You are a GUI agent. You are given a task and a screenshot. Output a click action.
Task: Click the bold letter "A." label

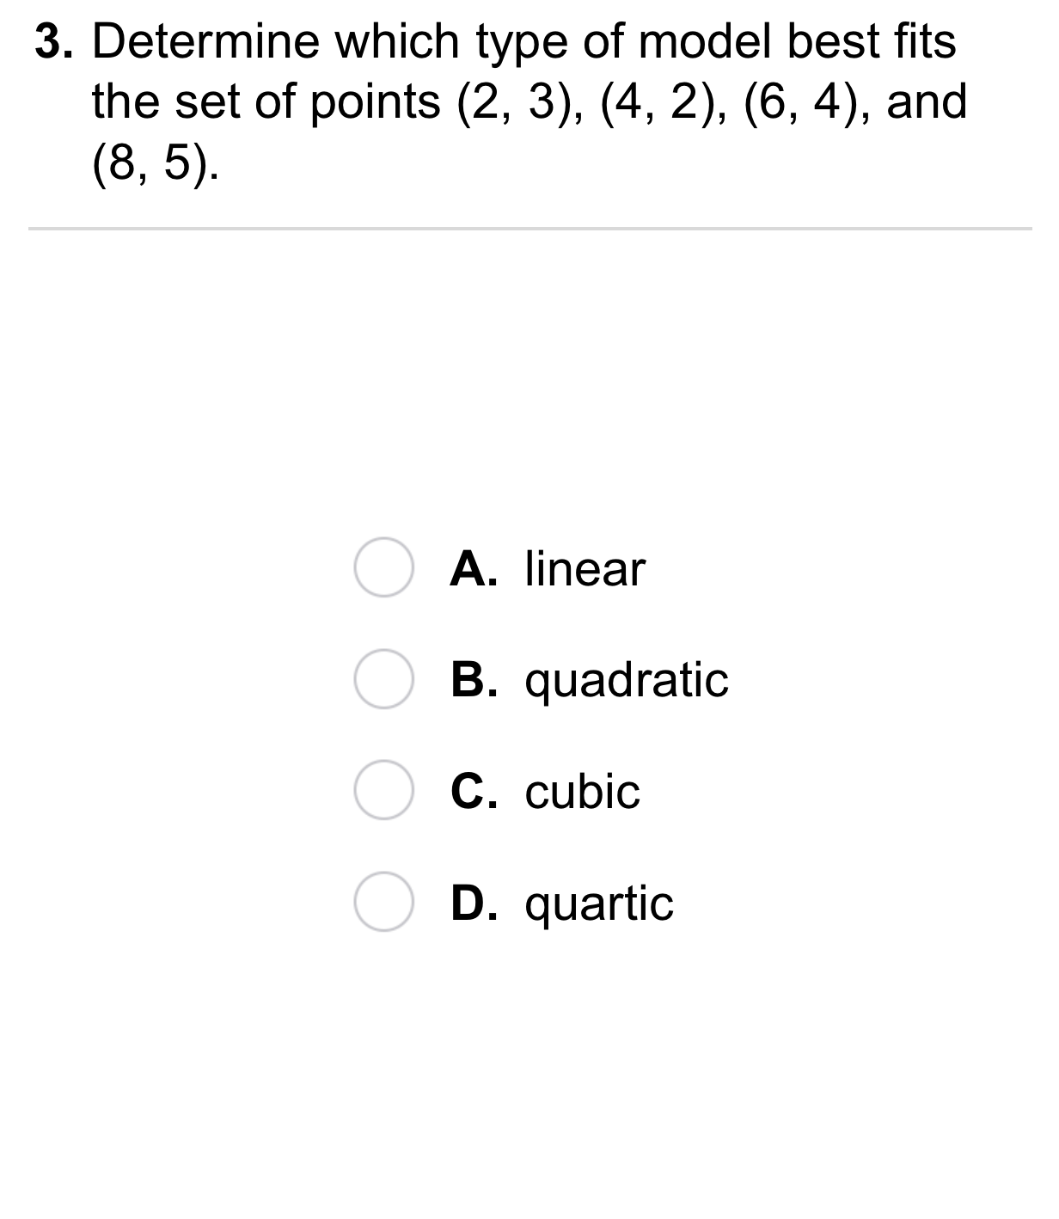(x=474, y=569)
